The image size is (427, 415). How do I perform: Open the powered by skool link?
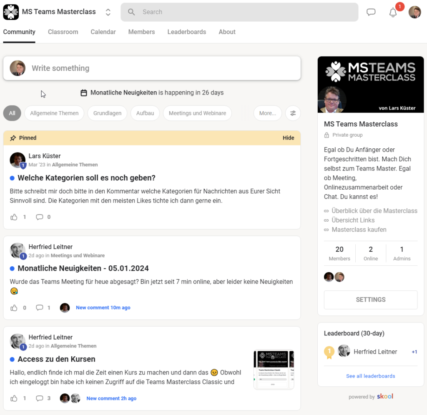[x=371, y=397]
